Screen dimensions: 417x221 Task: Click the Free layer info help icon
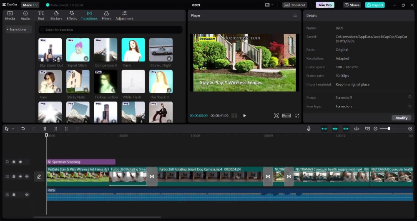click(x=410, y=106)
